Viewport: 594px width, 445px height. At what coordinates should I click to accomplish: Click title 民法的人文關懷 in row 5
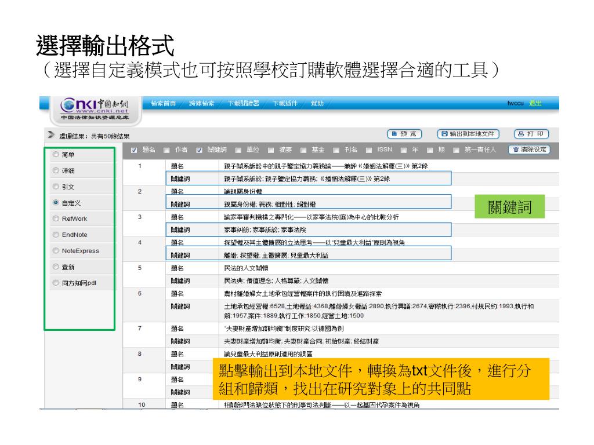click(246, 268)
